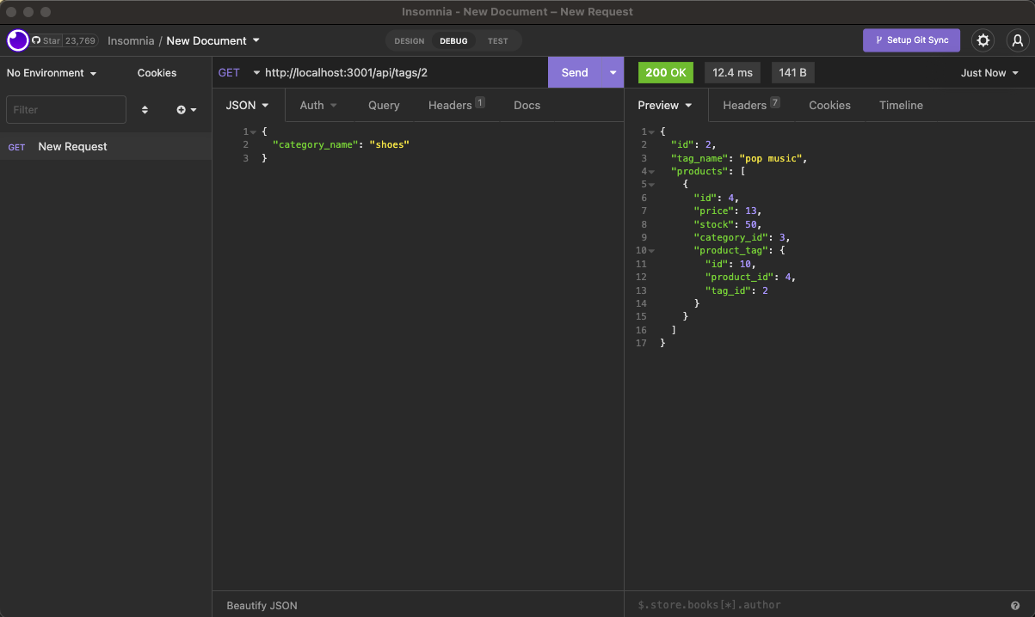The height and width of the screenshot is (617, 1035).
Task: Switch to DESIGN mode
Action: tap(409, 40)
